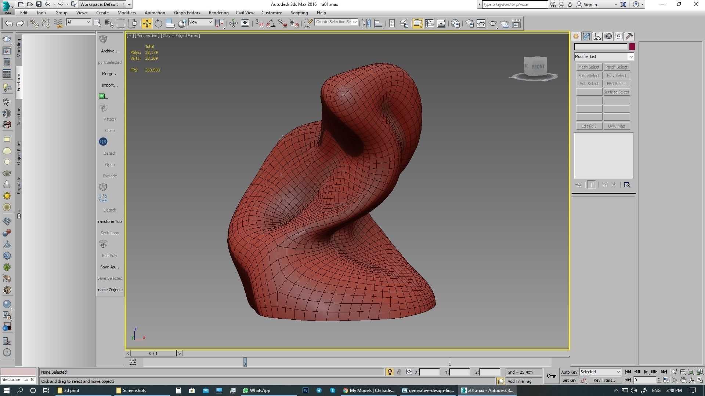Open the Material Editor
Screen dimensions: 705x396
click(x=455, y=23)
